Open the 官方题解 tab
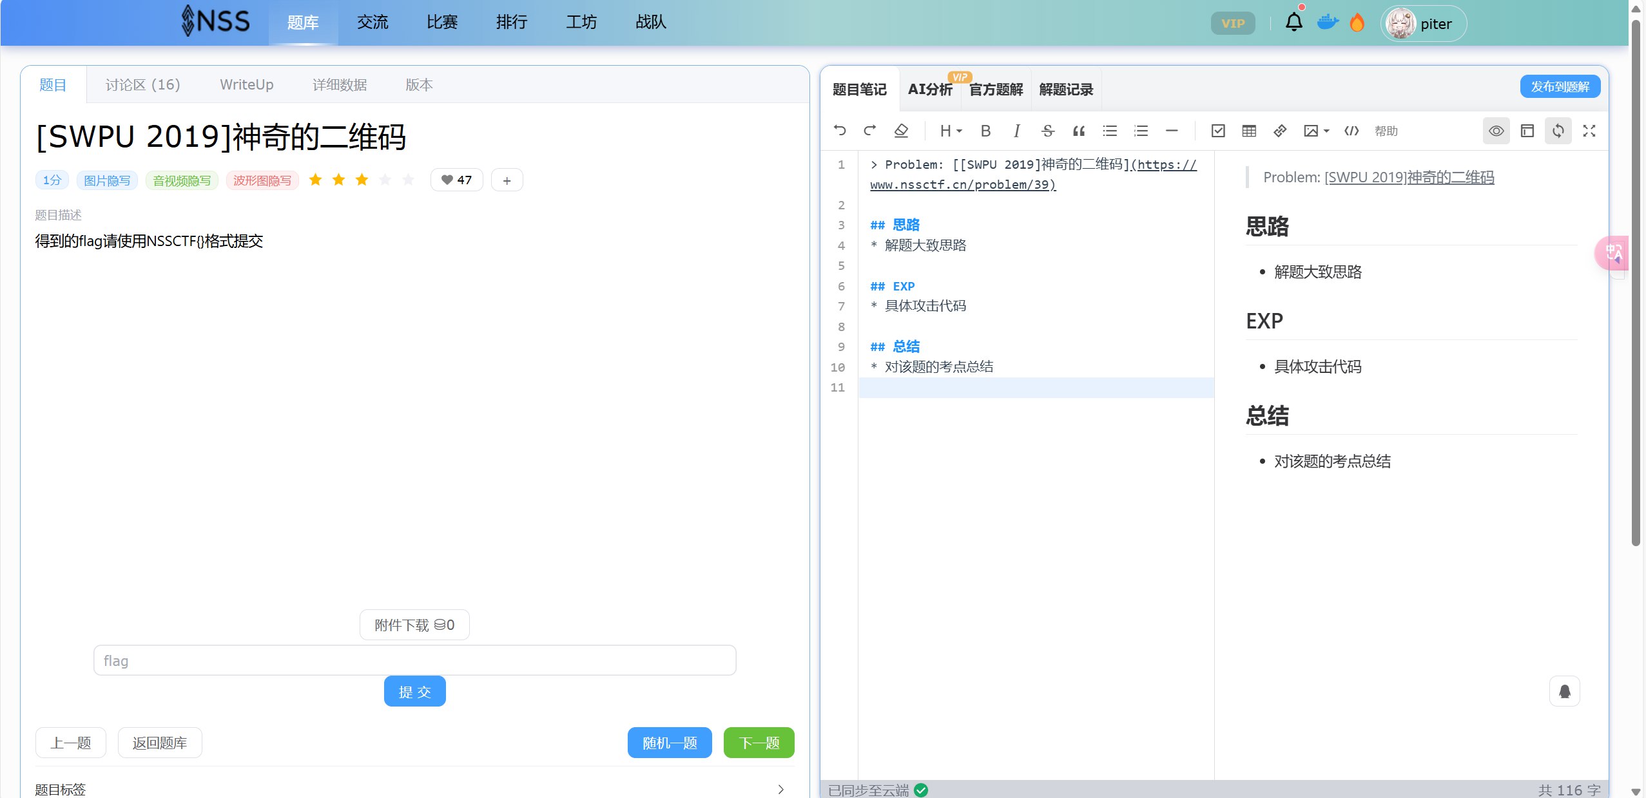The width and height of the screenshot is (1646, 798). 996,90
